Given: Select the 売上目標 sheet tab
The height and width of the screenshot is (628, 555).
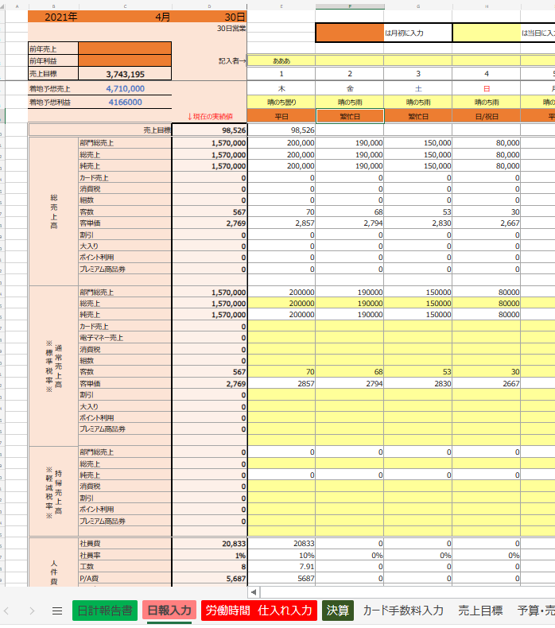Looking at the screenshot, I should point(480,611).
